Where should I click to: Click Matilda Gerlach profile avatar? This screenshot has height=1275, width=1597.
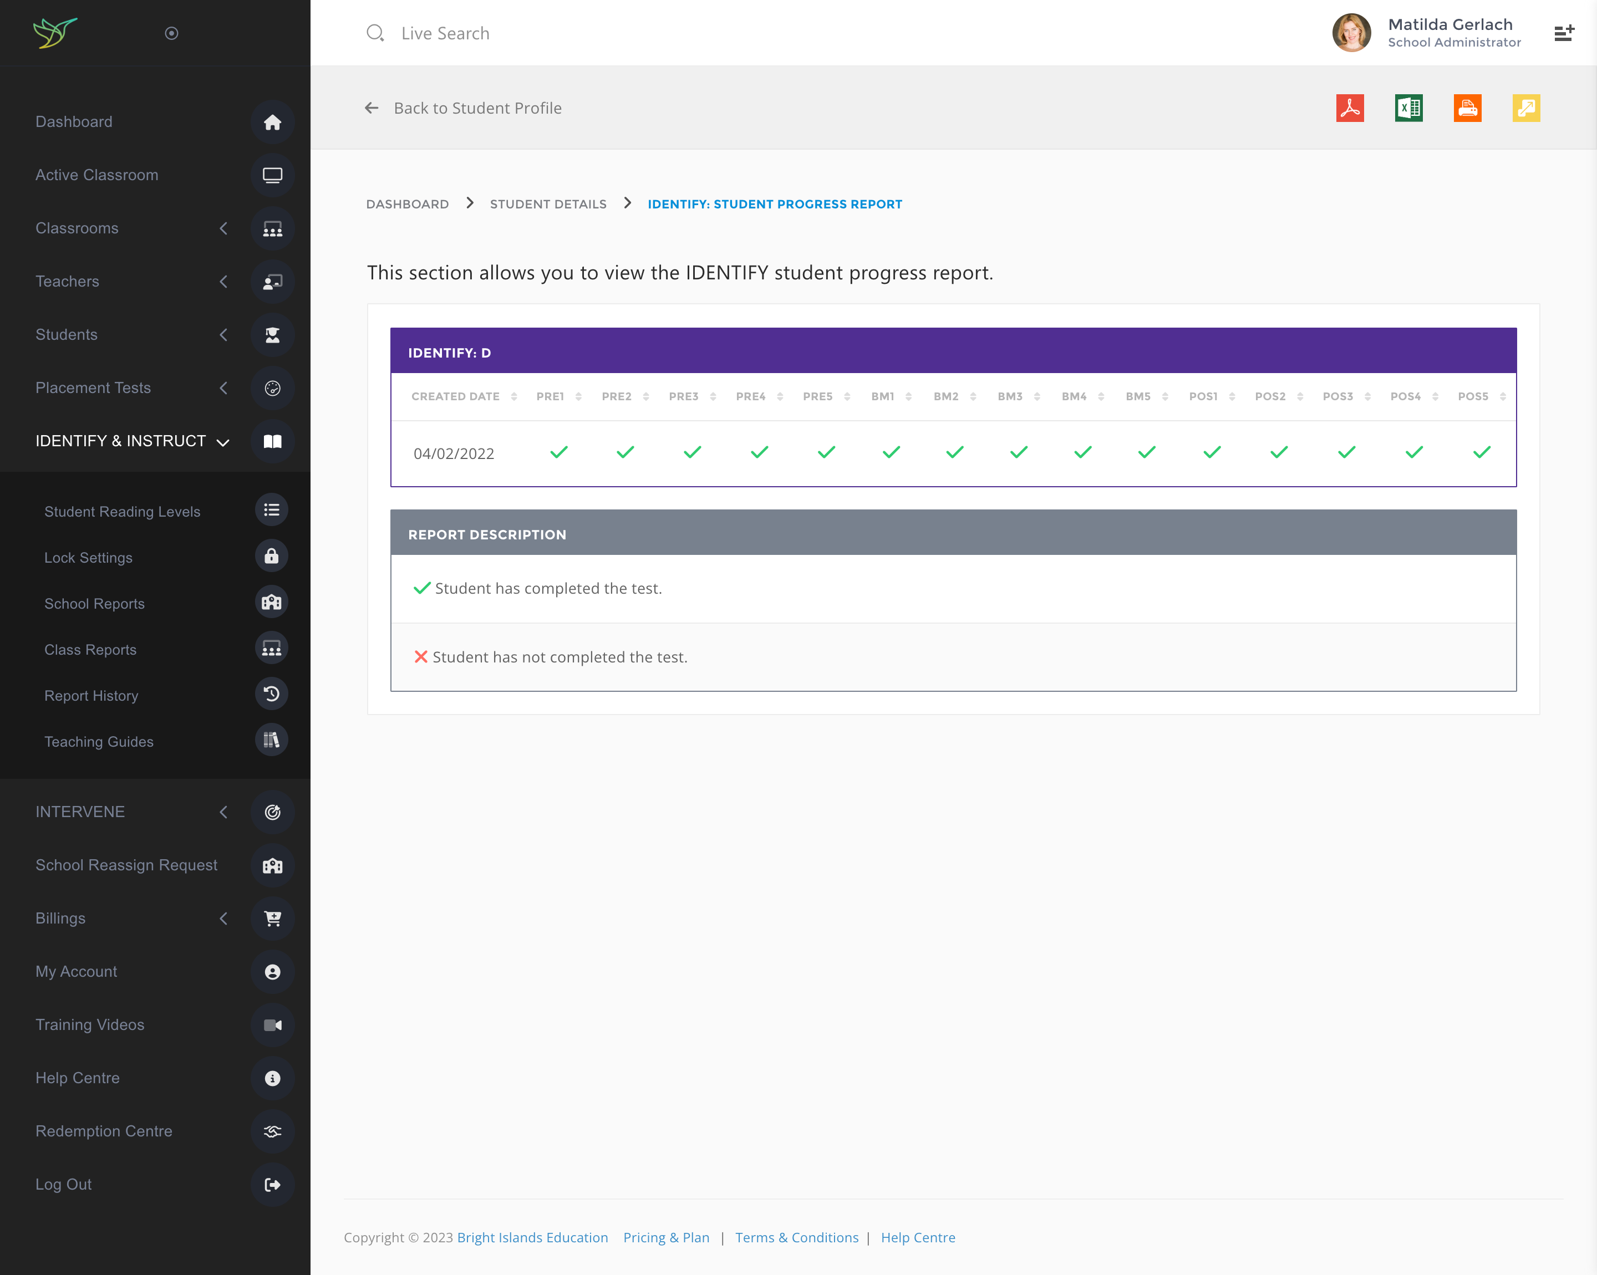[1351, 33]
